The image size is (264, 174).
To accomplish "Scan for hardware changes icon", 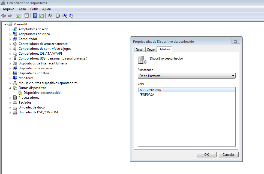I will point(50,15).
